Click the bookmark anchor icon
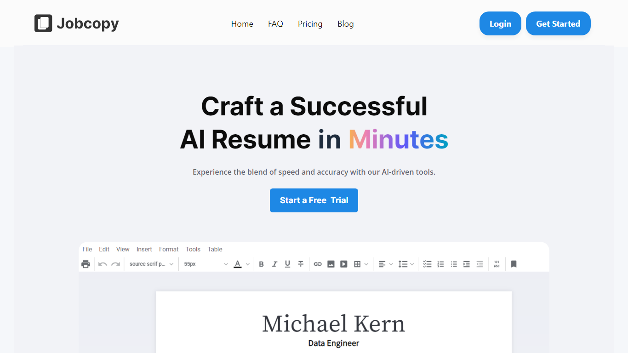 click(x=514, y=264)
